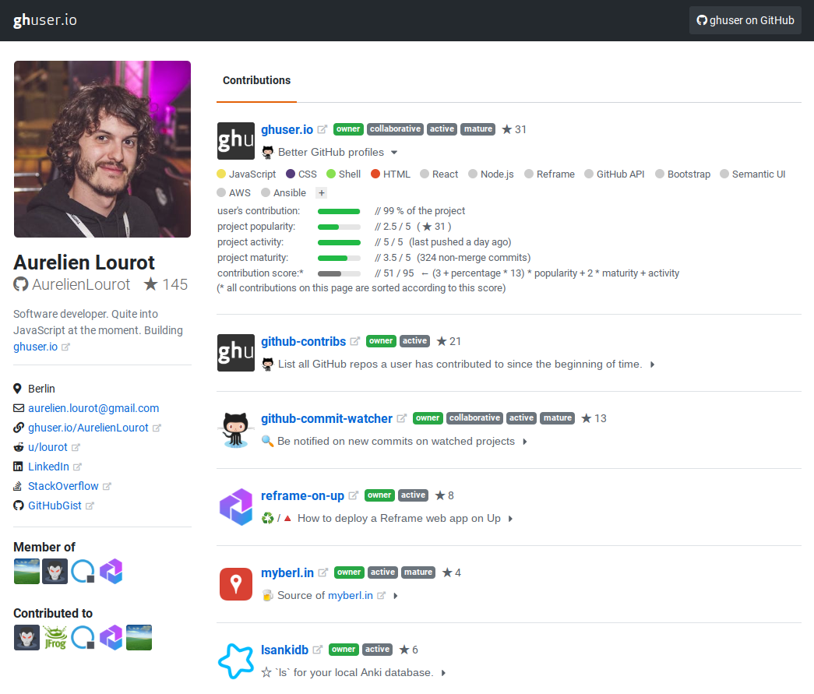Screen dimensions: 814x694
Task: Click the LinkedIn logo icon
Action: tap(18, 467)
